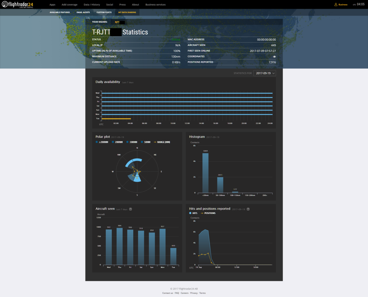Image resolution: width=368 pixels, height=297 pixels.
Task: Click the Wednesday availability bar
Action: click(187, 93)
